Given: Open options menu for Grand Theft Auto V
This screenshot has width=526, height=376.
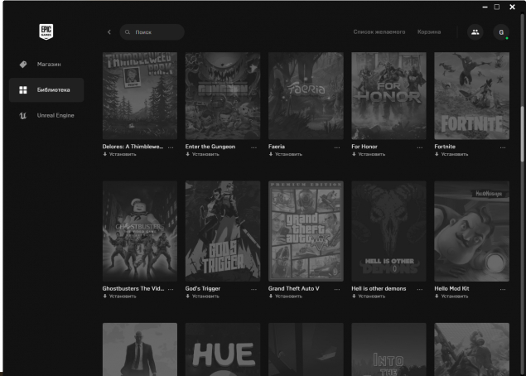Looking at the screenshot, I should (x=337, y=289).
